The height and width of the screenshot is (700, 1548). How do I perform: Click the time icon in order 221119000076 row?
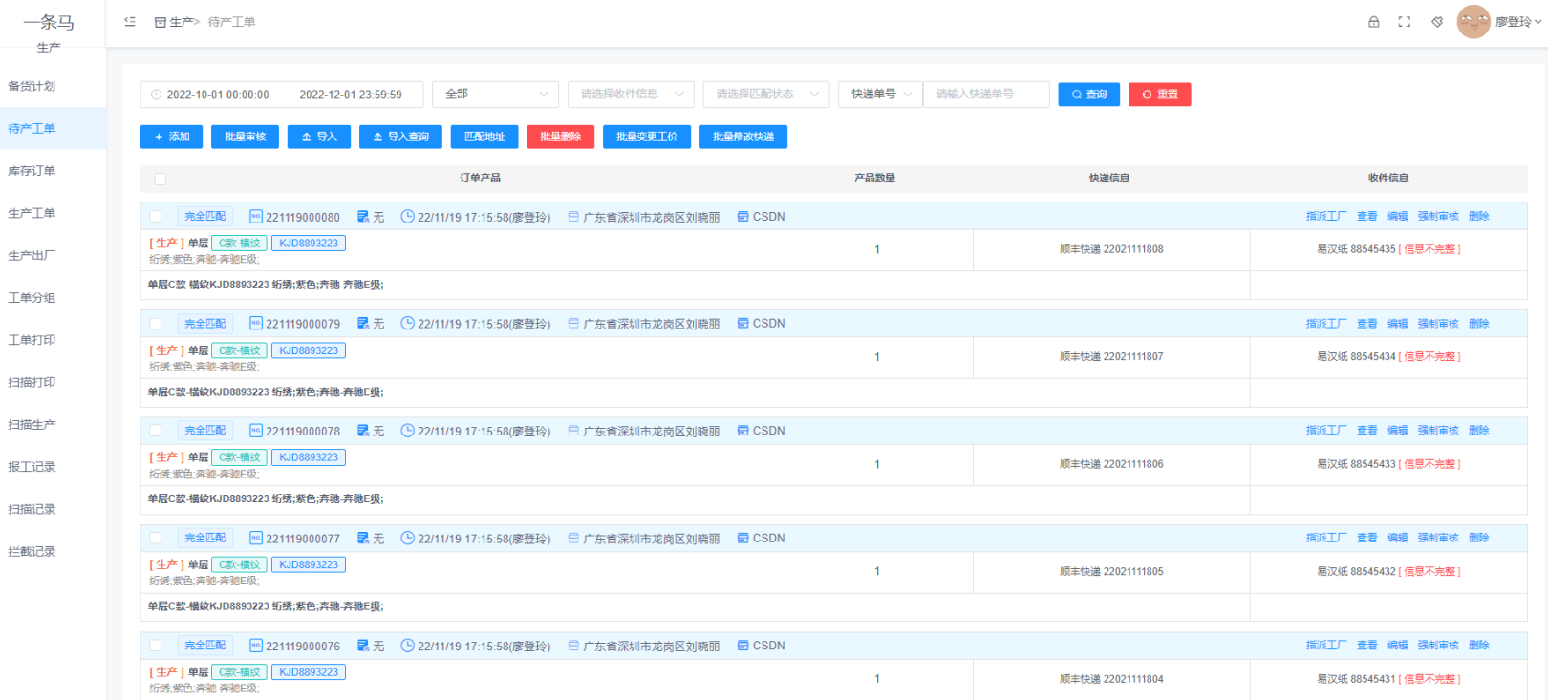pos(407,646)
